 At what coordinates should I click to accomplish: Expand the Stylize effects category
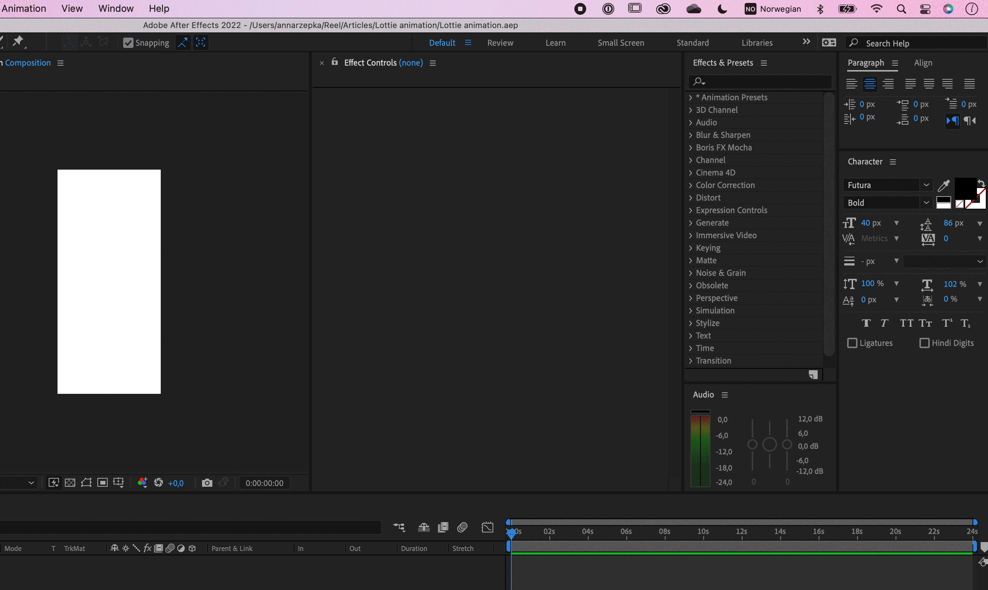(690, 323)
